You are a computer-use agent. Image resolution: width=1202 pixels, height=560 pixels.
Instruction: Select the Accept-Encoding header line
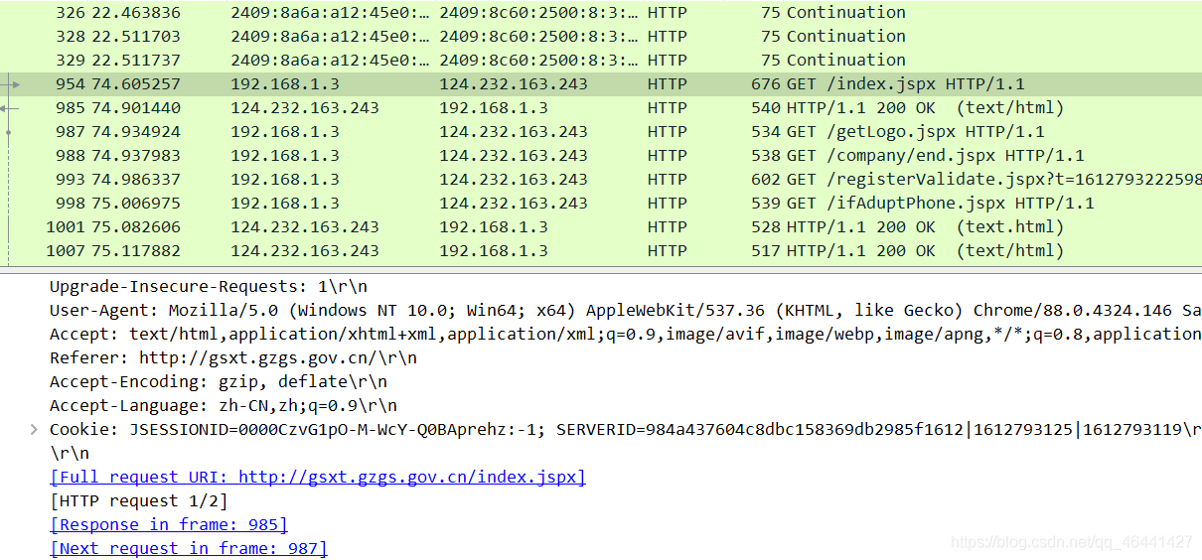[219, 382]
